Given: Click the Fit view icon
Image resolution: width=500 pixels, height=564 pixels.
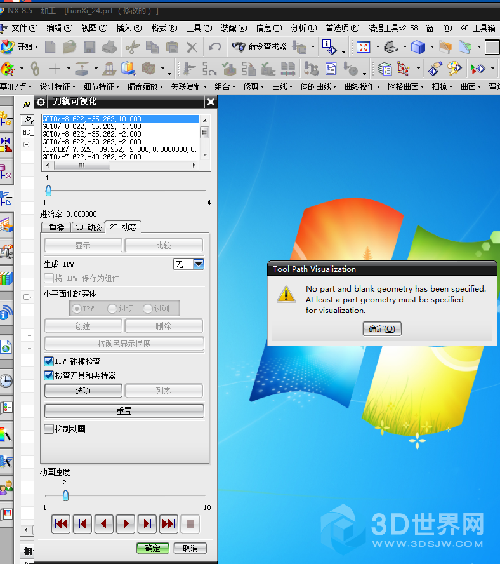Looking at the screenshot, I should (x=363, y=47).
